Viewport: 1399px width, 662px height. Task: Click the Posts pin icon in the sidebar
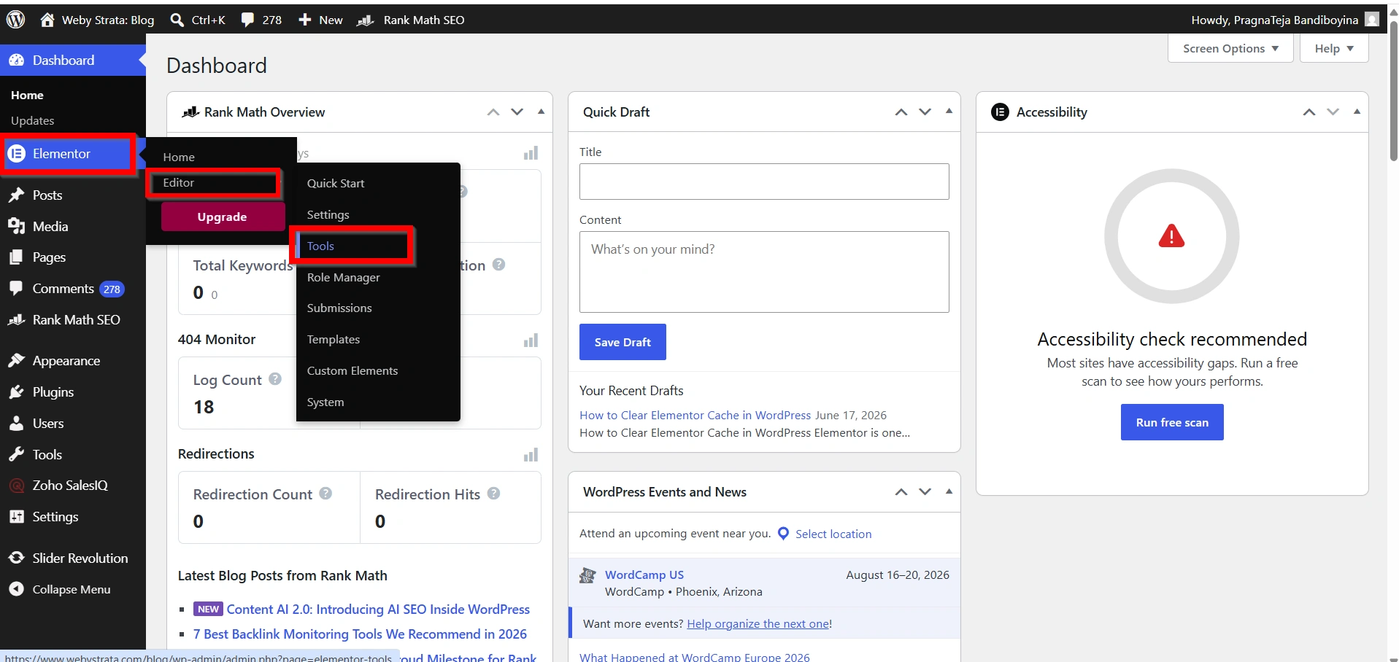pos(16,195)
